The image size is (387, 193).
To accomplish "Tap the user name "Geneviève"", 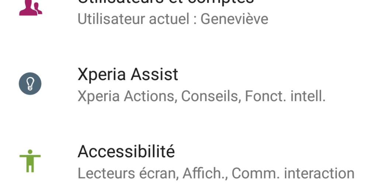I will (x=234, y=19).
